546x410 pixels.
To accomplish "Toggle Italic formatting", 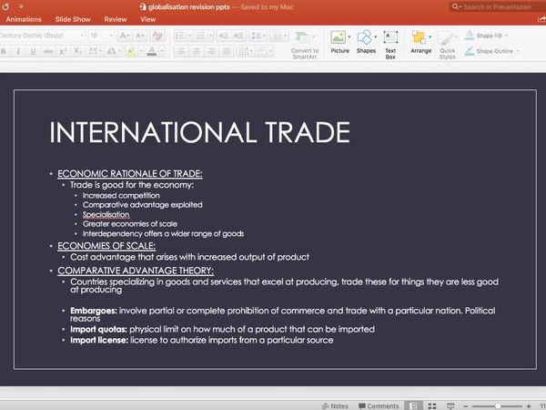I will point(18,52).
